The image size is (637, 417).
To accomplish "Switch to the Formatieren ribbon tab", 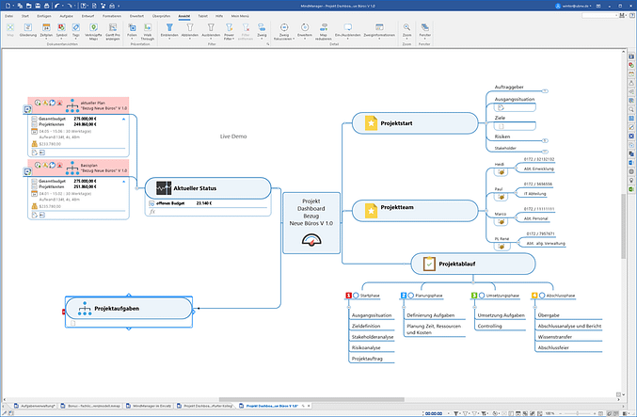I will point(112,16).
